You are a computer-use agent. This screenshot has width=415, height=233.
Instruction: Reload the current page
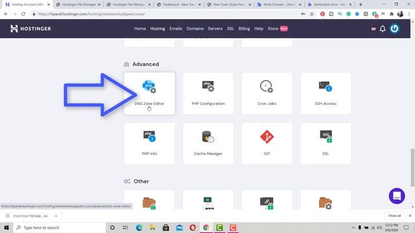click(x=23, y=14)
